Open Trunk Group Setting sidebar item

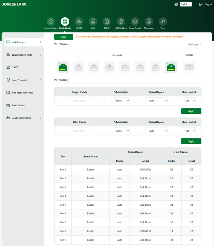point(24,55)
